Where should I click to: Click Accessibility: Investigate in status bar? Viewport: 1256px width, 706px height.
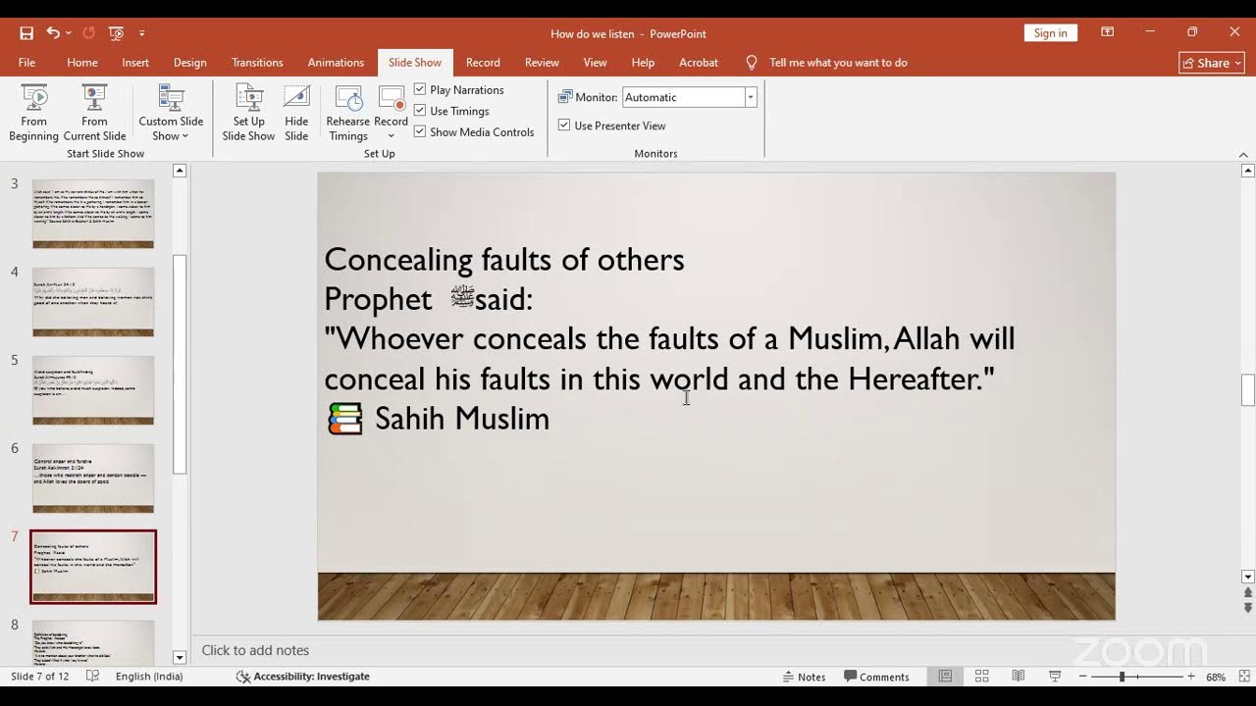click(303, 677)
